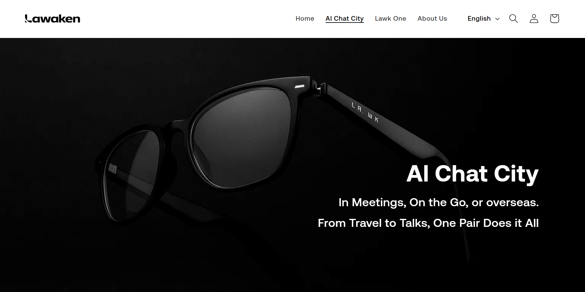Select the AI Chat City nav link
Image resolution: width=585 pixels, height=292 pixels.
[x=344, y=19]
